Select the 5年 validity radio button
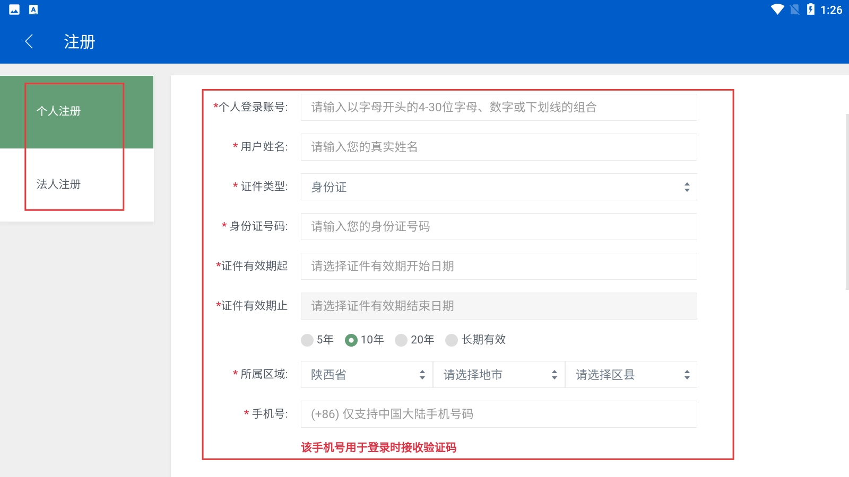Viewport: 849px width, 477px height. 307,340
